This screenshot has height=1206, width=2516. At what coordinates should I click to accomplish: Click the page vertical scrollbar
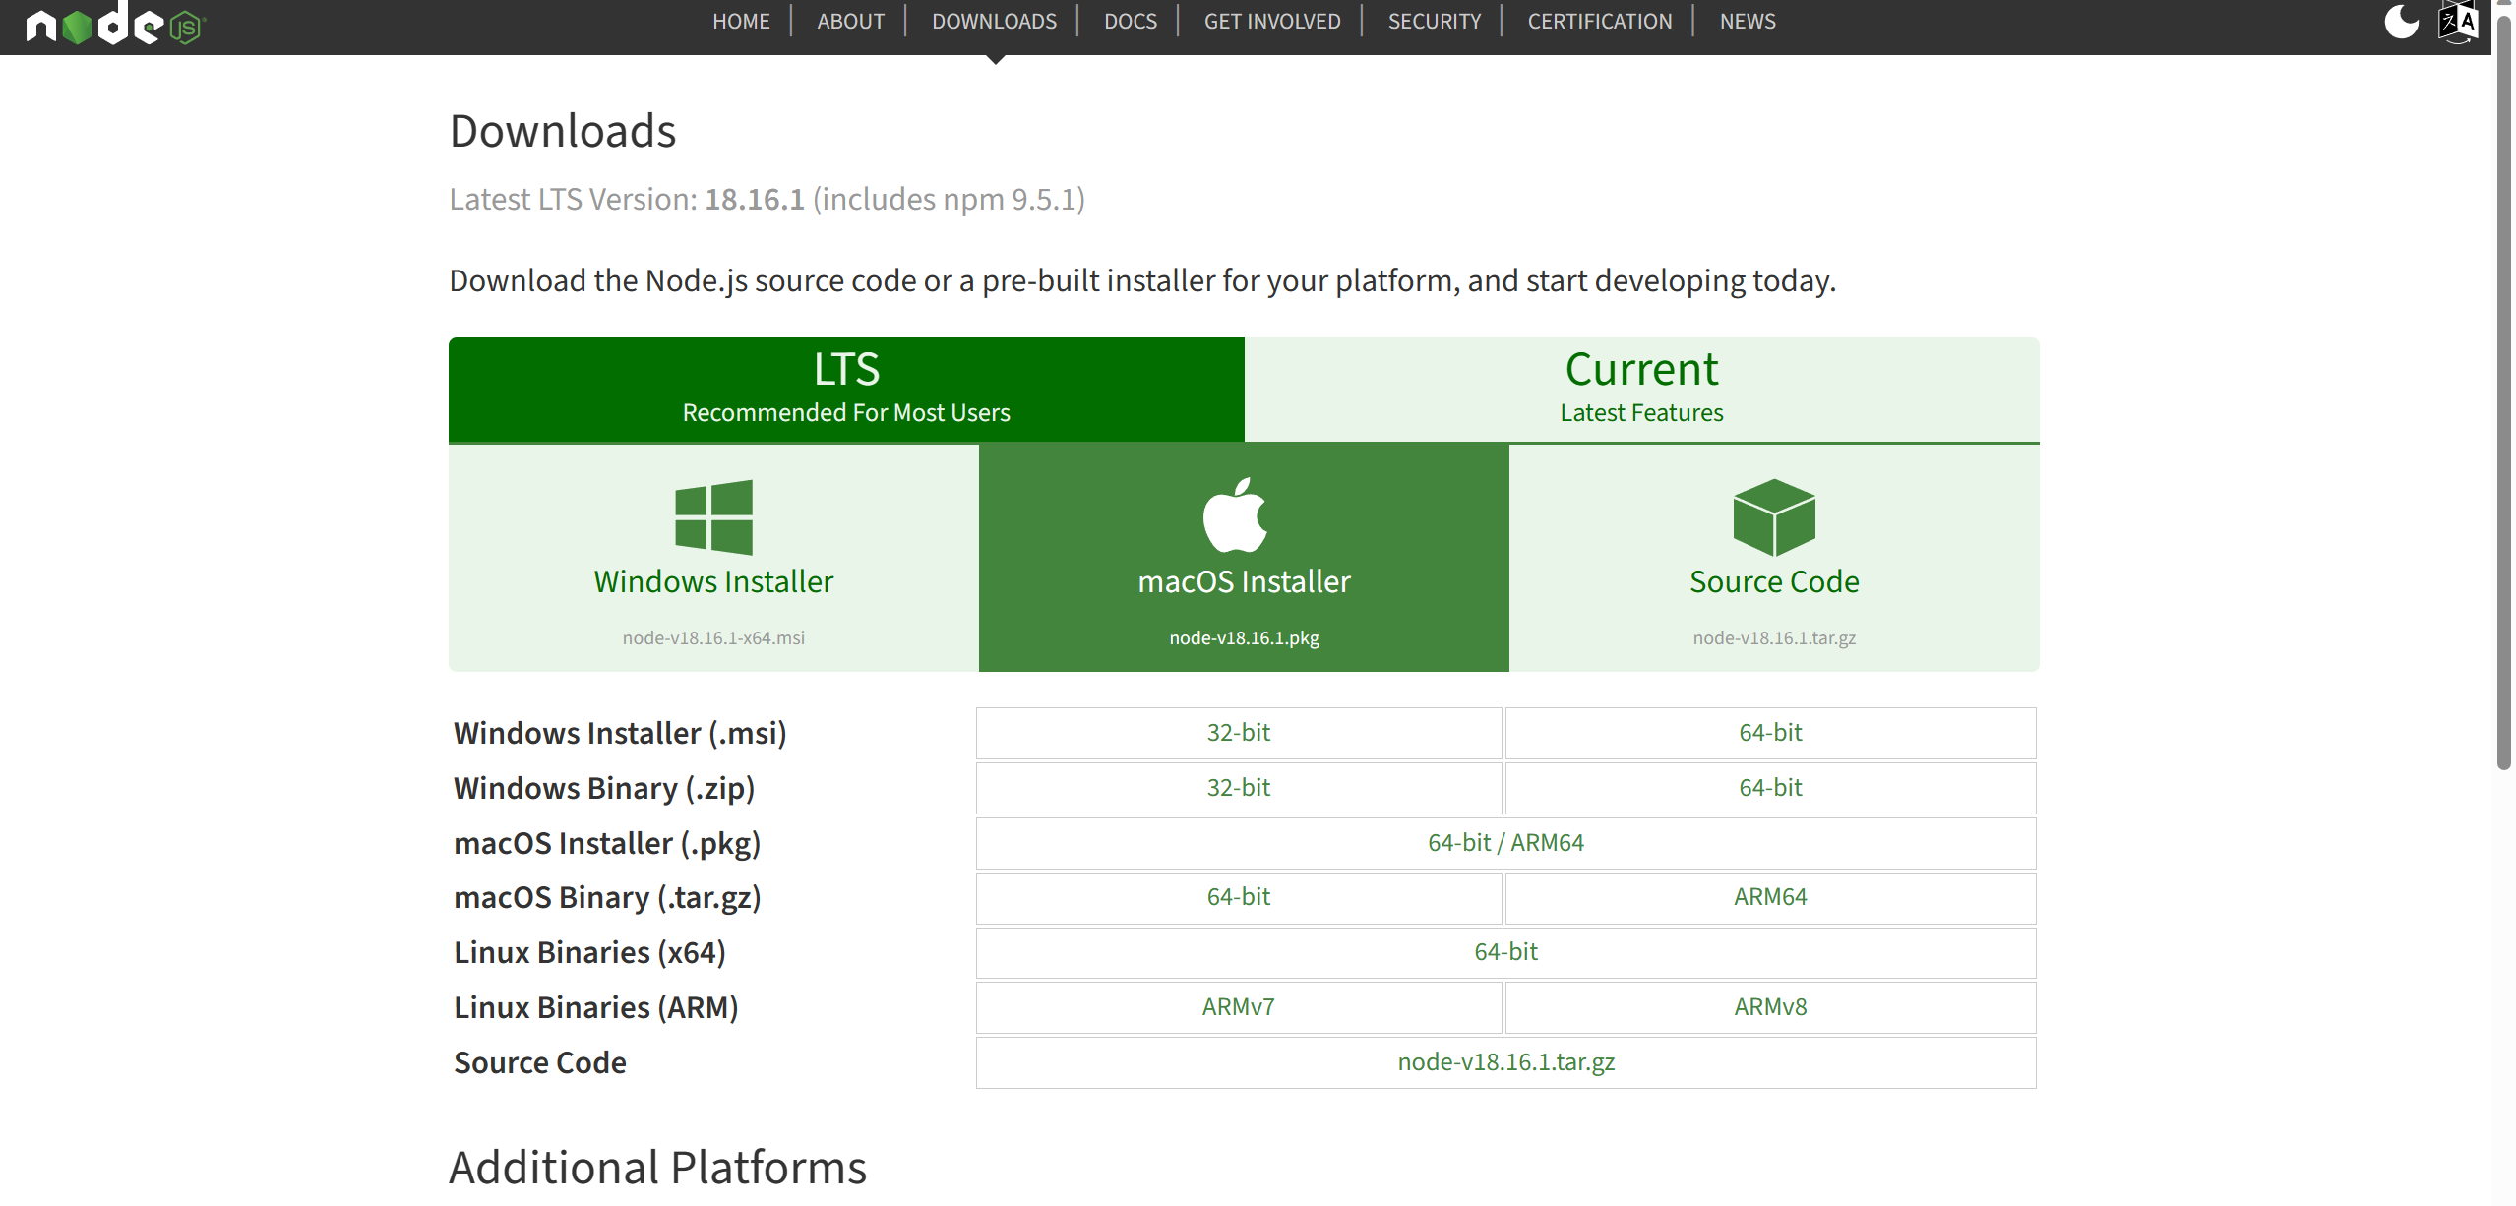tap(2503, 393)
